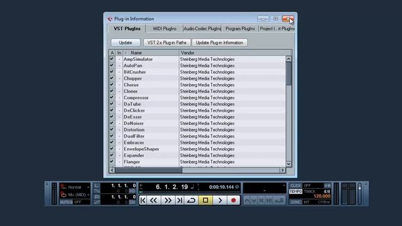Click the project position overview slider
Screen dimensions: 402x226
tap(189, 192)
